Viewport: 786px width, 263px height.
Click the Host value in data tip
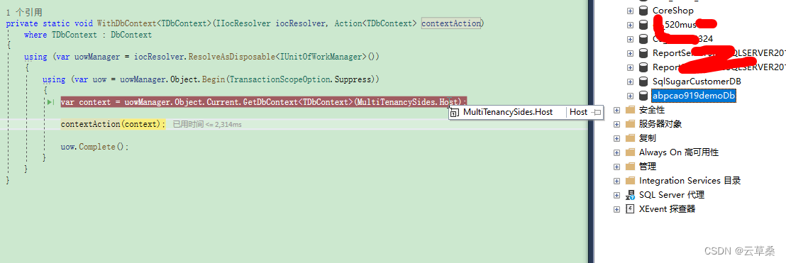click(578, 112)
